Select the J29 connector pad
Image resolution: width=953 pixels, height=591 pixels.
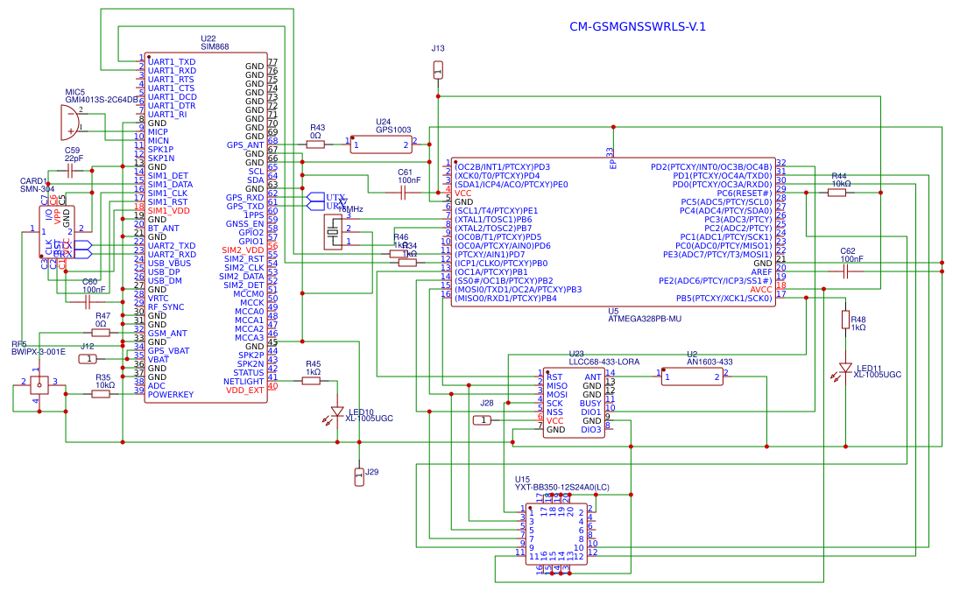359,477
